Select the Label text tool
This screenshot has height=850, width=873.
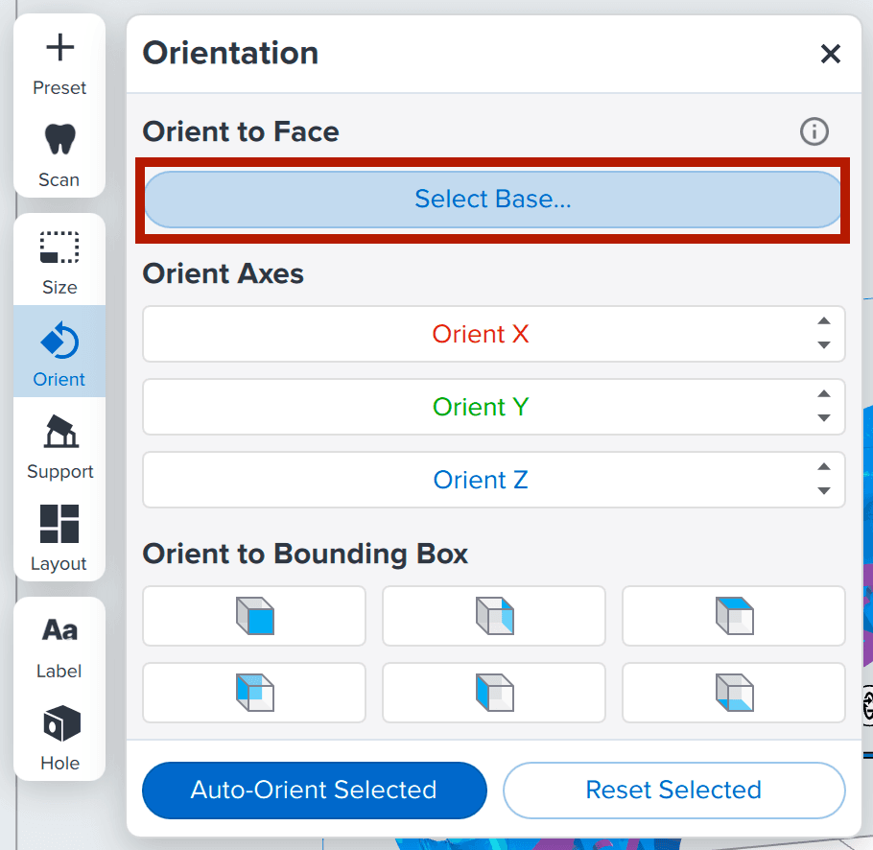pos(59,647)
